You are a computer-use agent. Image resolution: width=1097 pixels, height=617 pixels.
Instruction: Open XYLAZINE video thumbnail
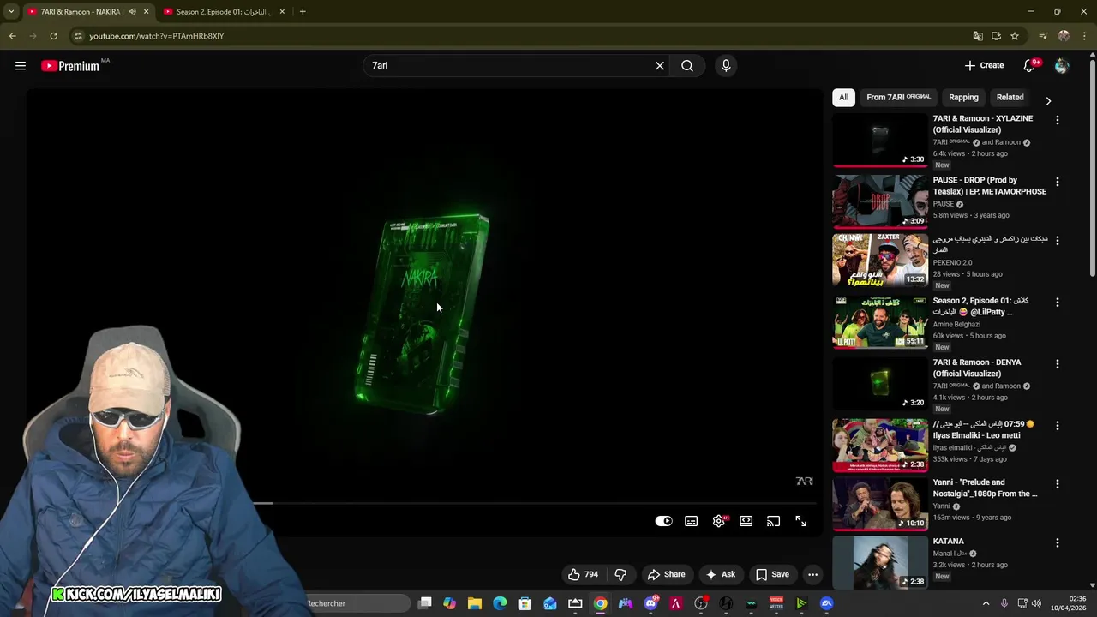tap(880, 140)
